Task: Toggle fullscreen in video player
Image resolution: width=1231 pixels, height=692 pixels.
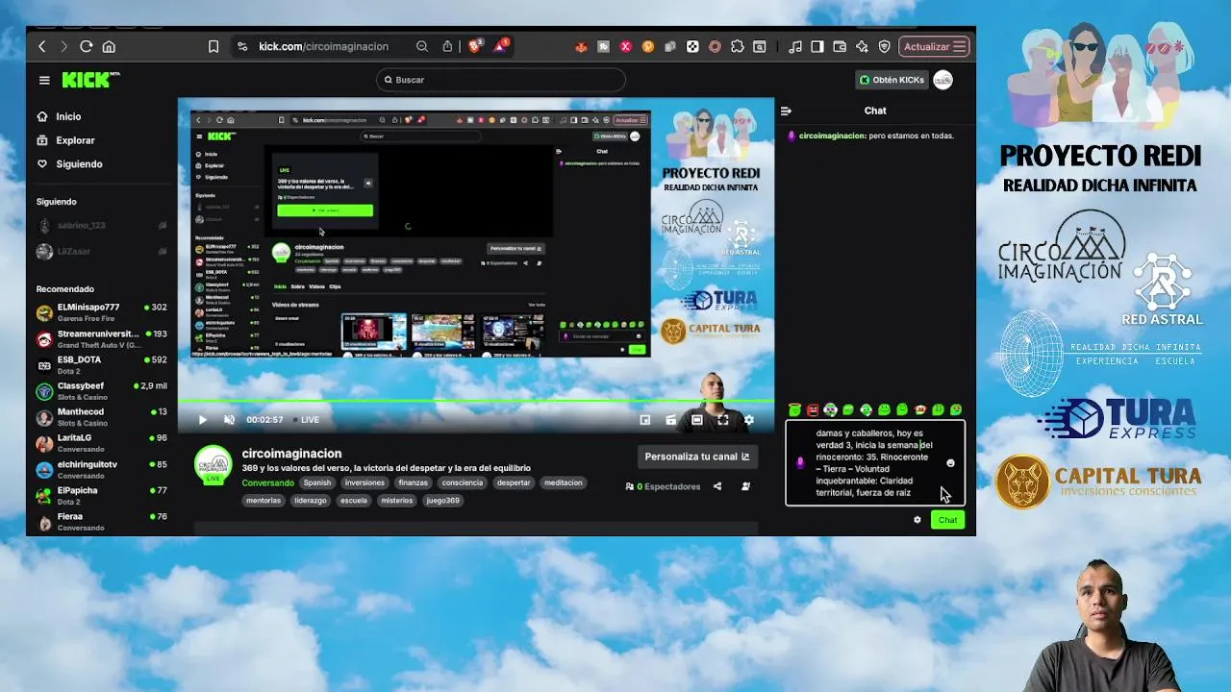Action: coord(723,420)
